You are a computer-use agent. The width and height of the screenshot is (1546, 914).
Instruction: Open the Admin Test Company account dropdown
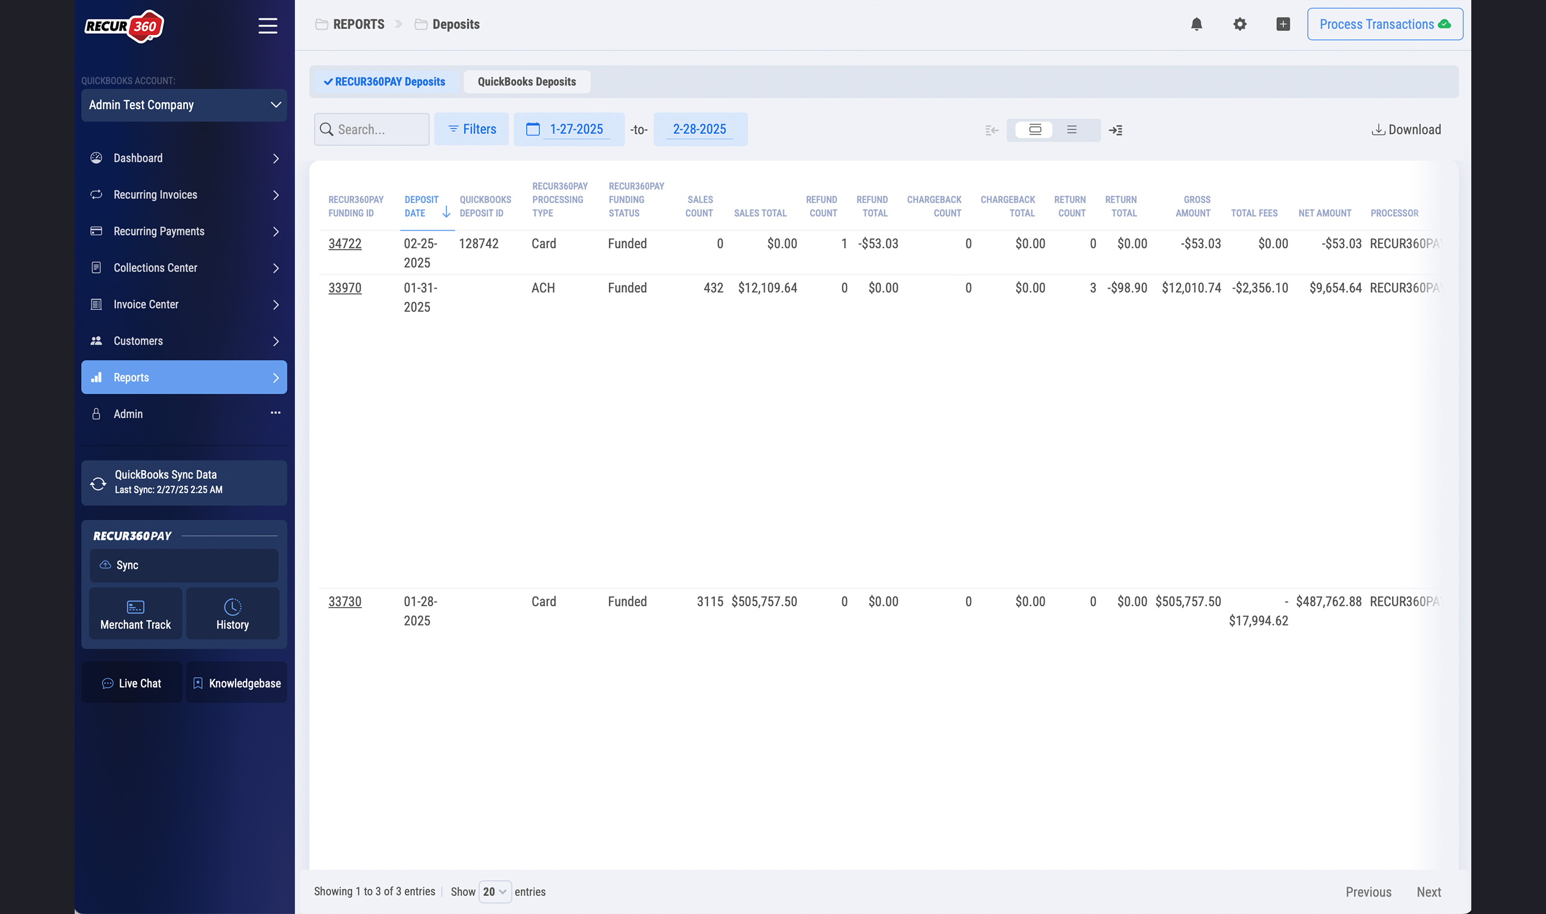pos(184,105)
